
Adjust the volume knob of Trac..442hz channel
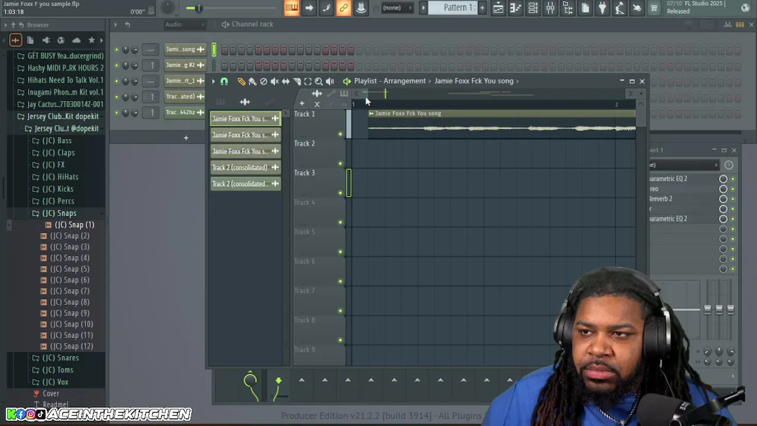(x=134, y=112)
